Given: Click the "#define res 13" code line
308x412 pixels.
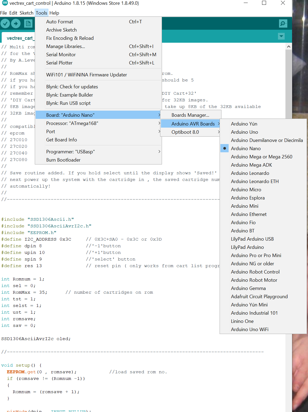Looking at the screenshot, I should click(x=22, y=266).
